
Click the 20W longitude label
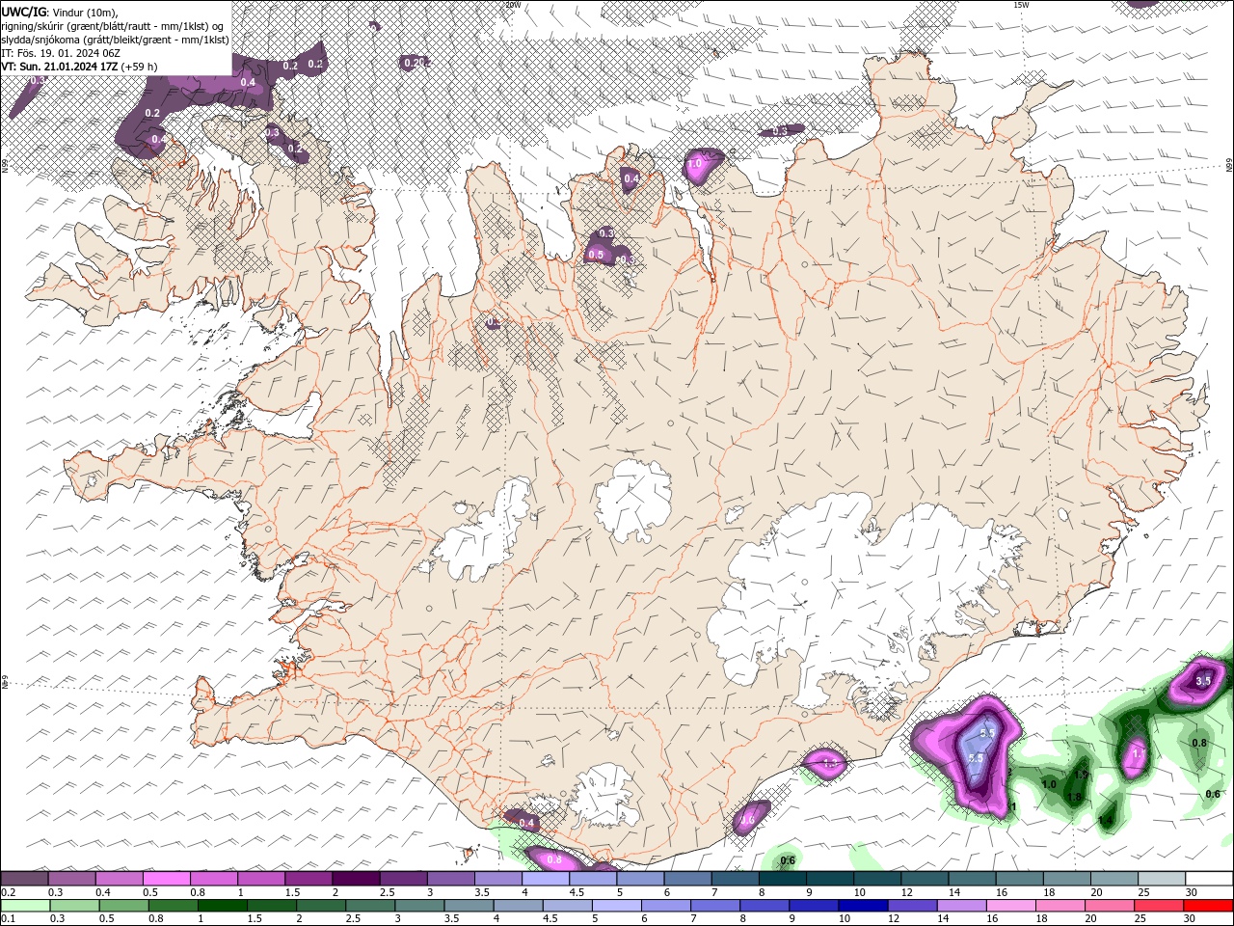(513, 5)
